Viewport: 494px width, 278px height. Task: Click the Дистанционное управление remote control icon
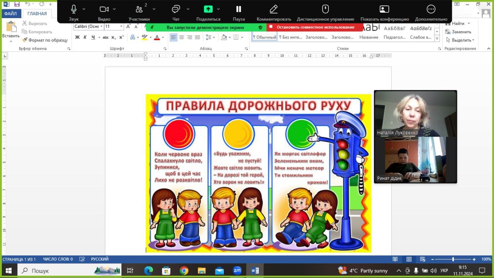tap(325, 10)
